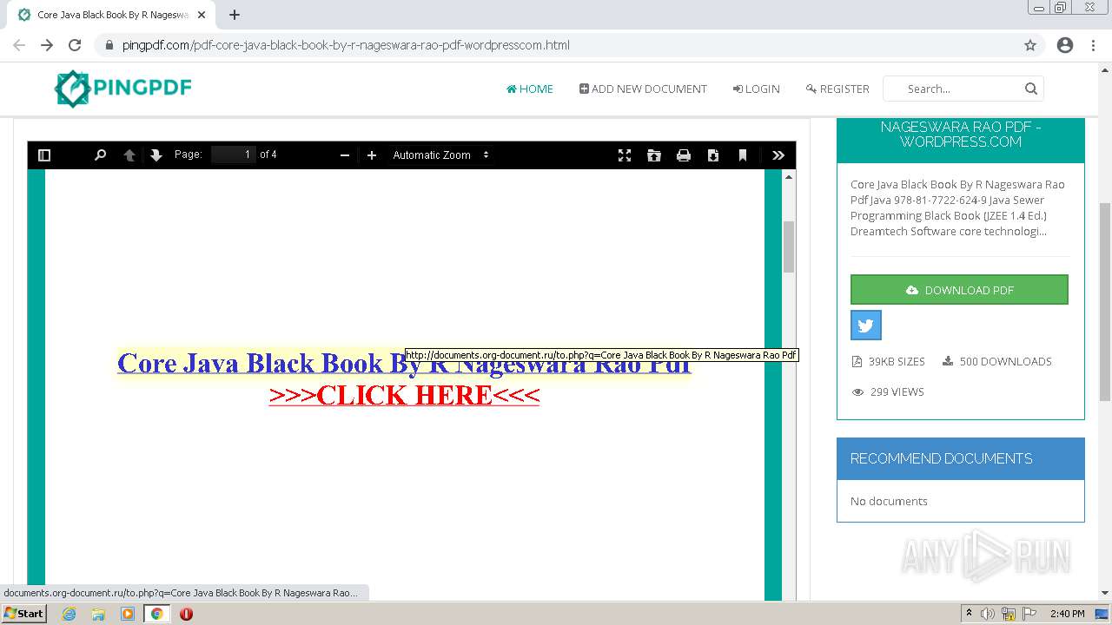Share the document on Twitter
The height and width of the screenshot is (625, 1112).
(x=865, y=326)
